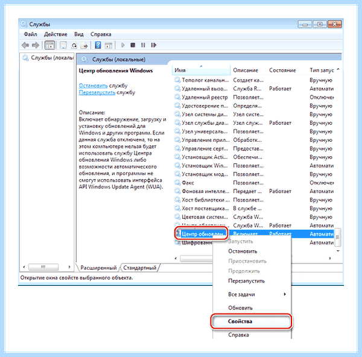
Task: Open the Файл menu
Action: [30, 34]
